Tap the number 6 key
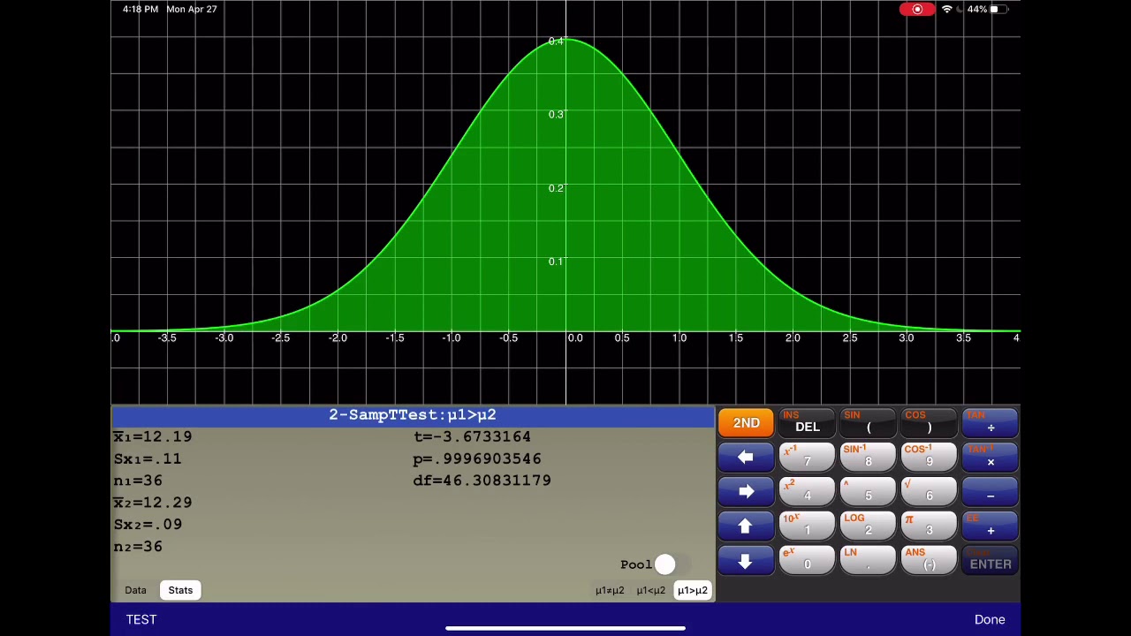This screenshot has width=1131, height=636. (929, 492)
